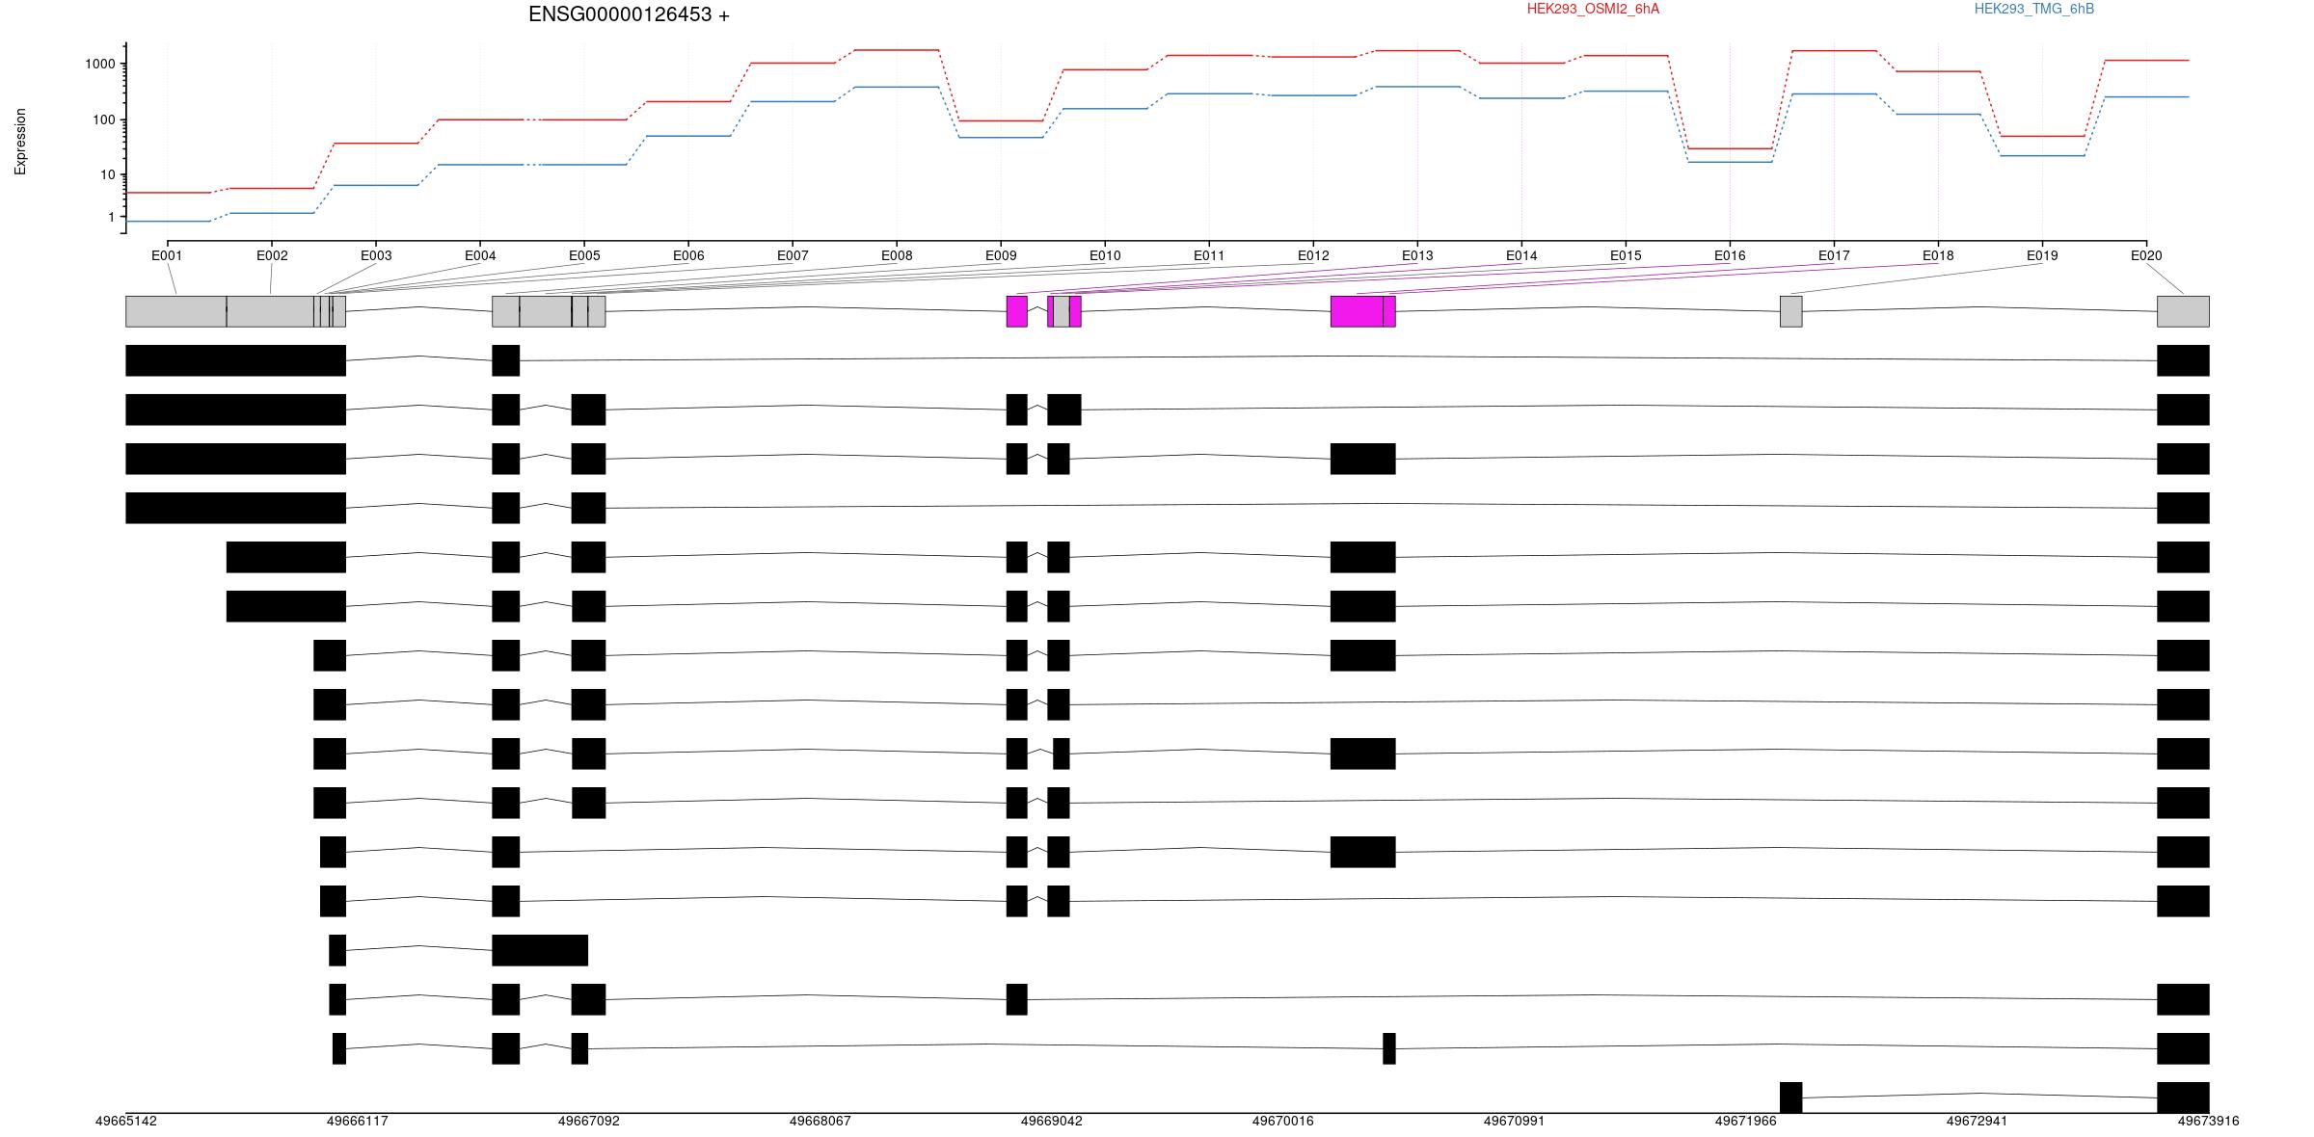Click the E011 exon label
This screenshot has height=1137, width=2314.
tap(1209, 255)
